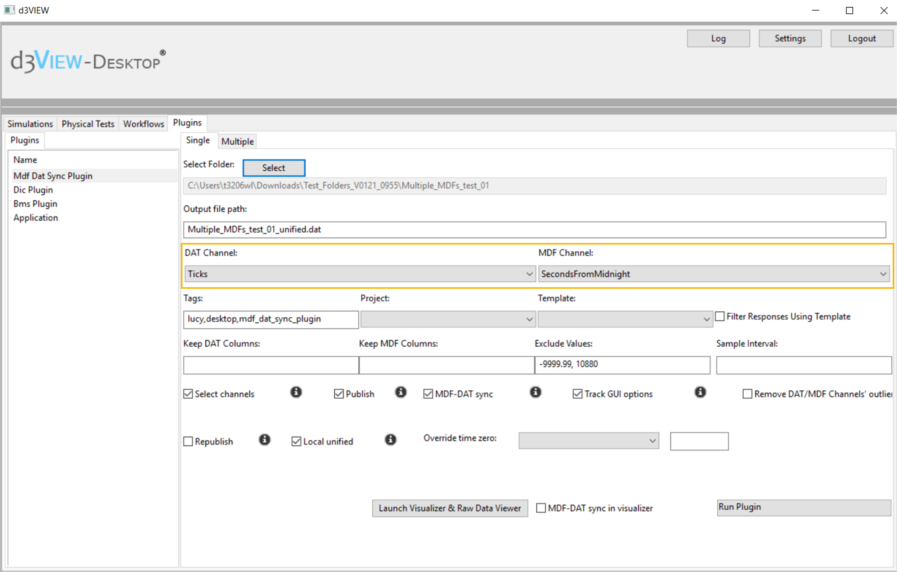Switch to the Physical Tests tab

(x=88, y=124)
